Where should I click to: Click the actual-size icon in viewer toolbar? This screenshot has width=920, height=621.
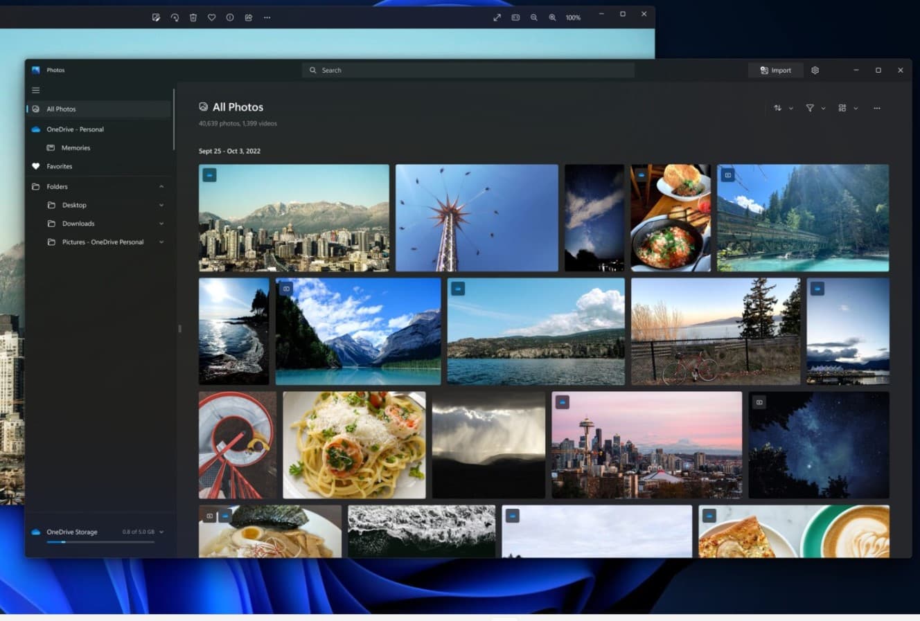515,17
